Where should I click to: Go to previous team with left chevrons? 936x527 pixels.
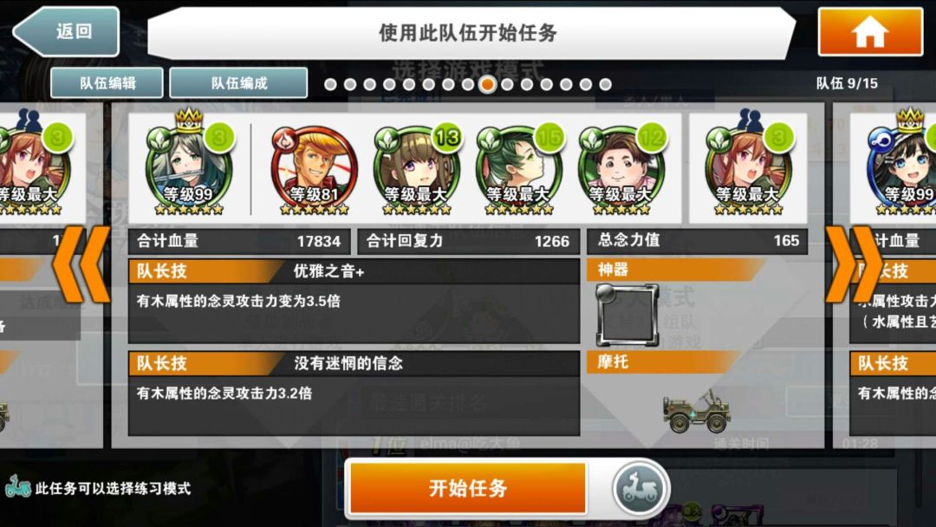tap(81, 264)
